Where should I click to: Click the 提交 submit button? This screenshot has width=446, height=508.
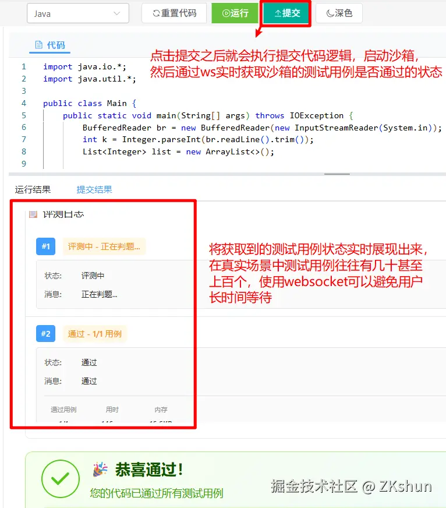pyautogui.click(x=286, y=13)
